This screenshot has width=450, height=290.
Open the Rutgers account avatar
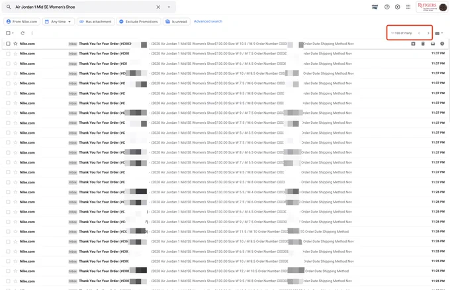point(443,7)
